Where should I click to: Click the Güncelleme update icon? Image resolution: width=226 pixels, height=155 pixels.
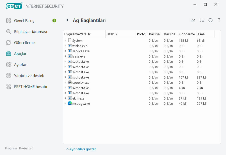(x=8, y=42)
